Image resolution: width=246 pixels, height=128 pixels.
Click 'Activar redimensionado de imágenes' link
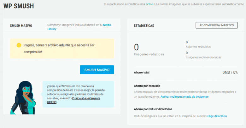[x=184, y=96]
